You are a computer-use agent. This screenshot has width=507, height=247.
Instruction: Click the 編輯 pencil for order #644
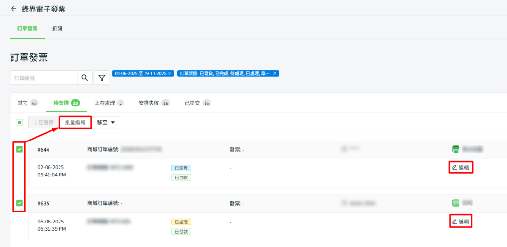coord(461,167)
